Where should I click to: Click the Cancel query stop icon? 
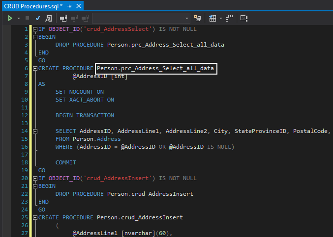[x=28, y=18]
